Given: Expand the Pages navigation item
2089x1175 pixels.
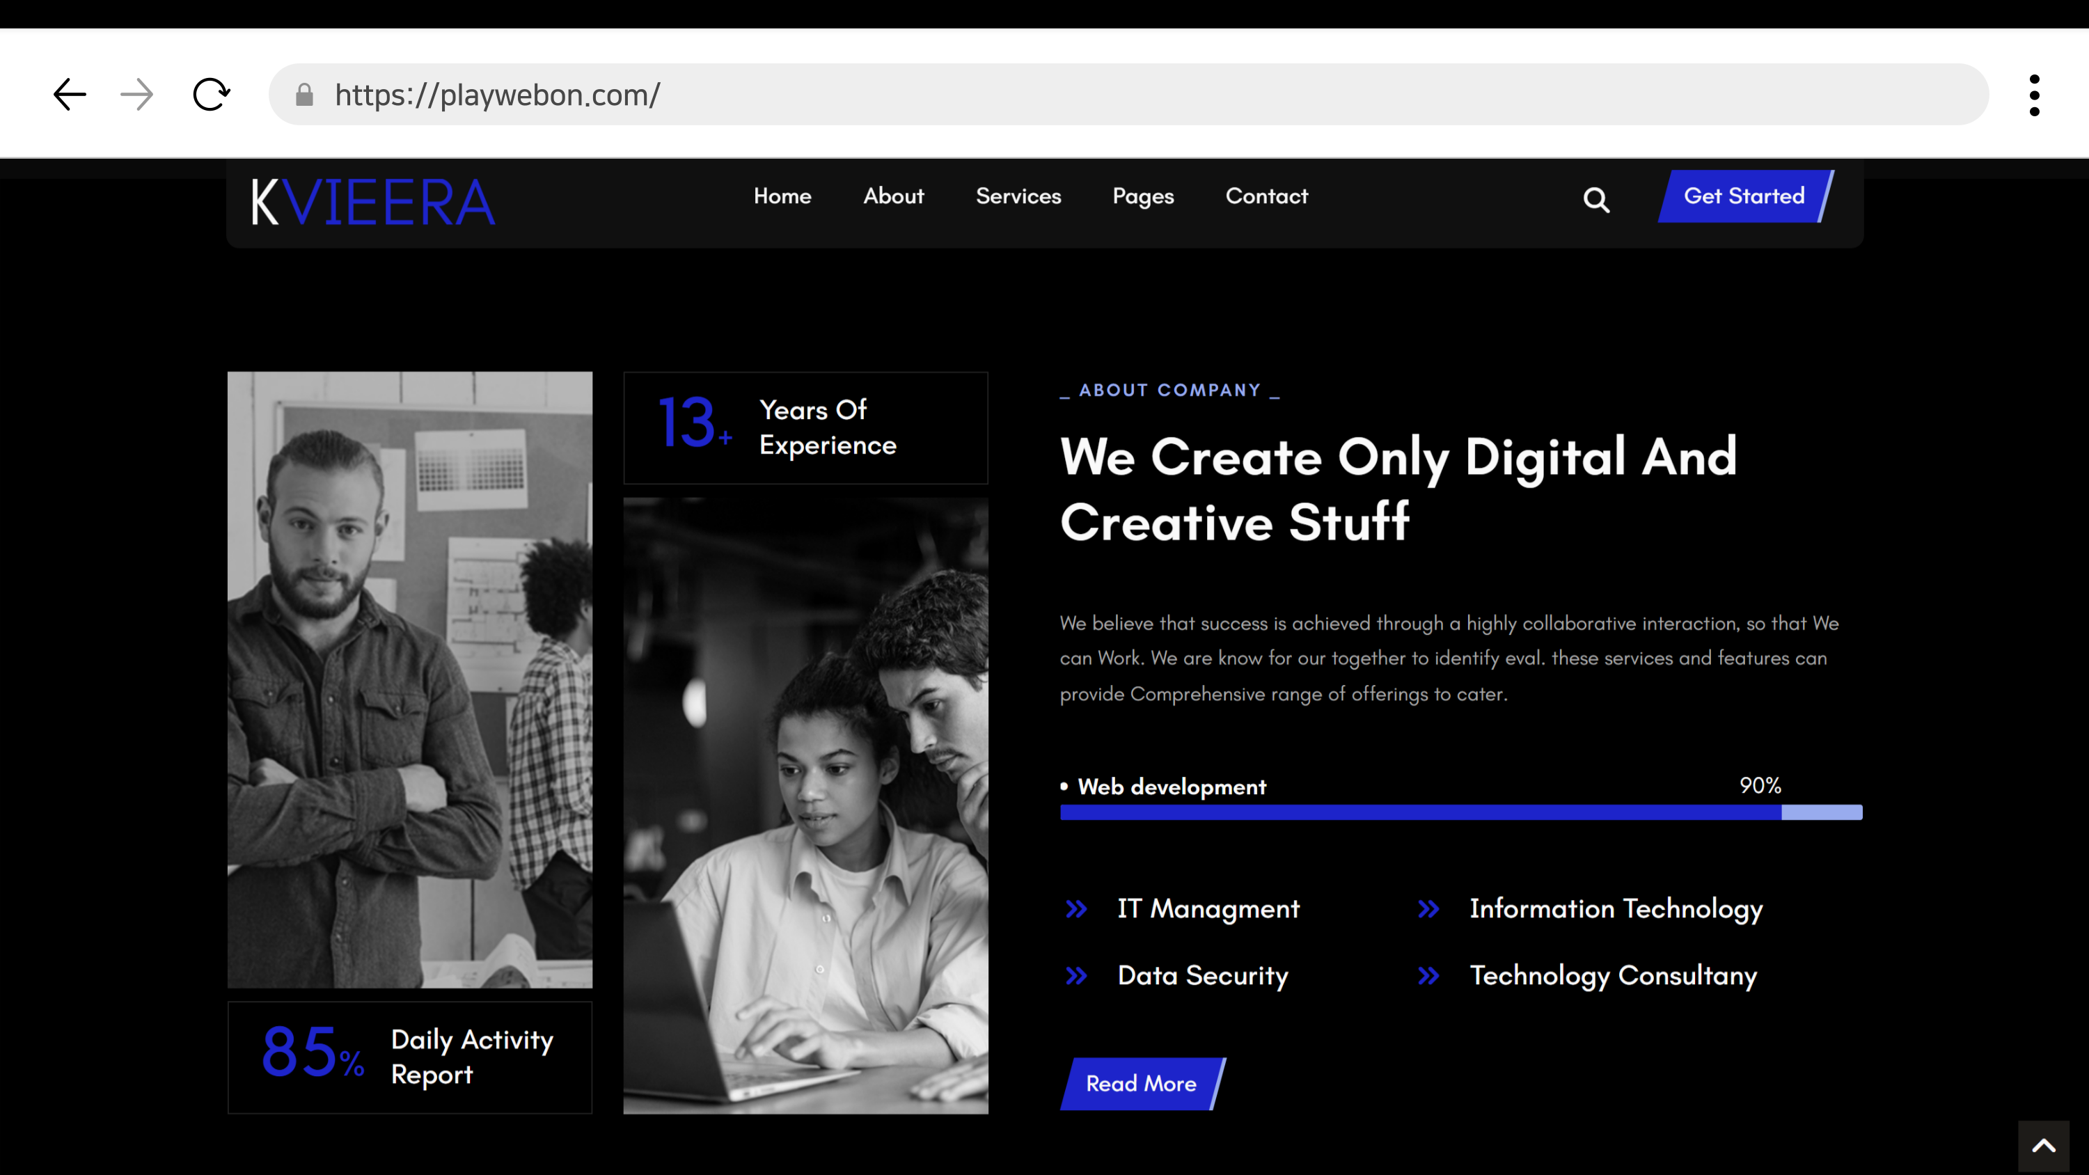Looking at the screenshot, I should [1142, 196].
